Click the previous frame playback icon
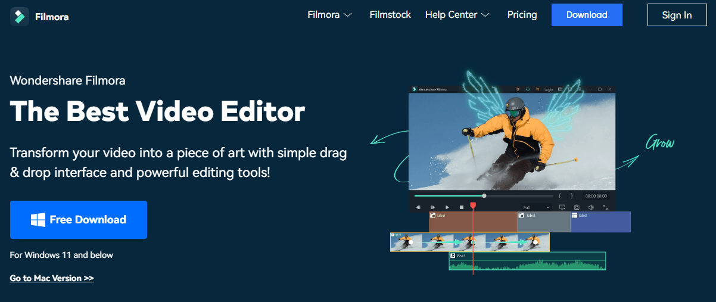Viewport: 716px width, 302px height. click(418, 207)
